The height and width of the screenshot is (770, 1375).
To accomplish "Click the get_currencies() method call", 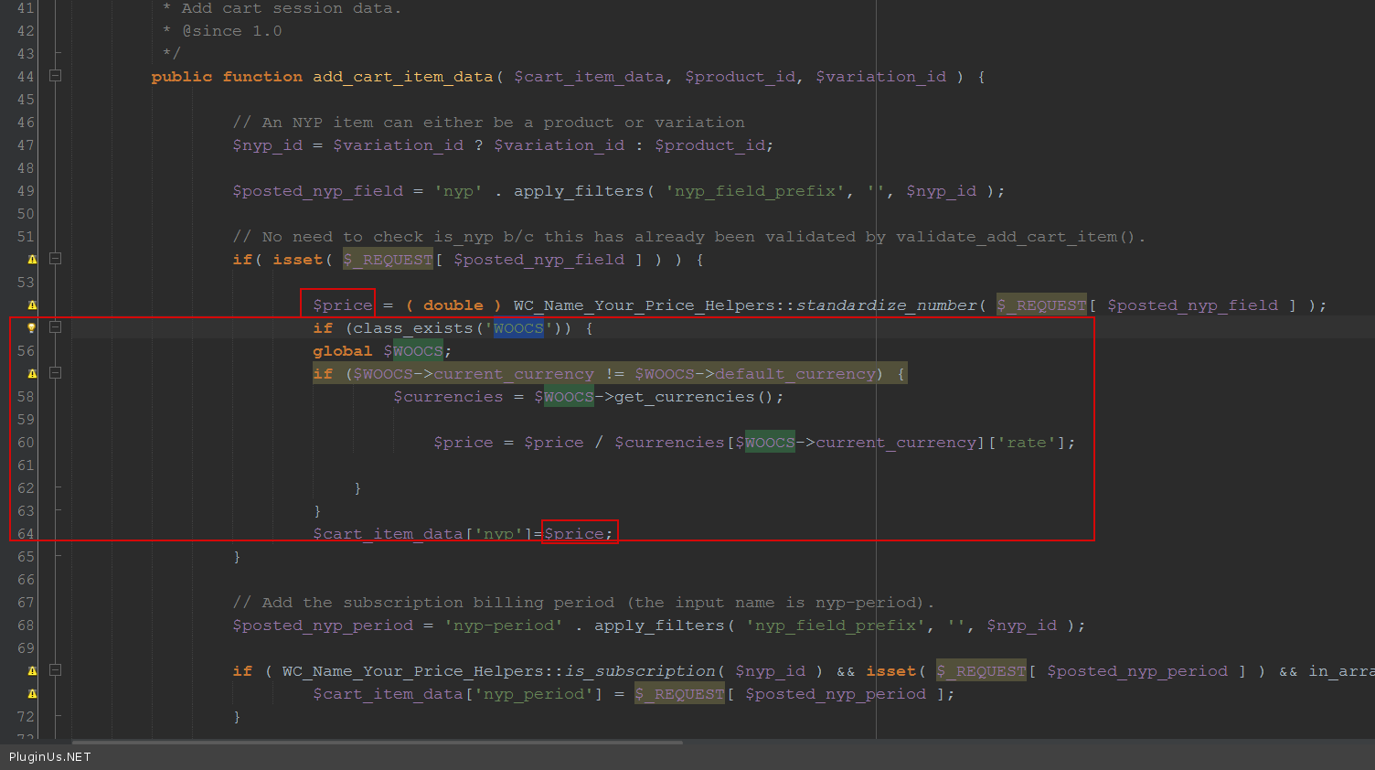I will (695, 397).
